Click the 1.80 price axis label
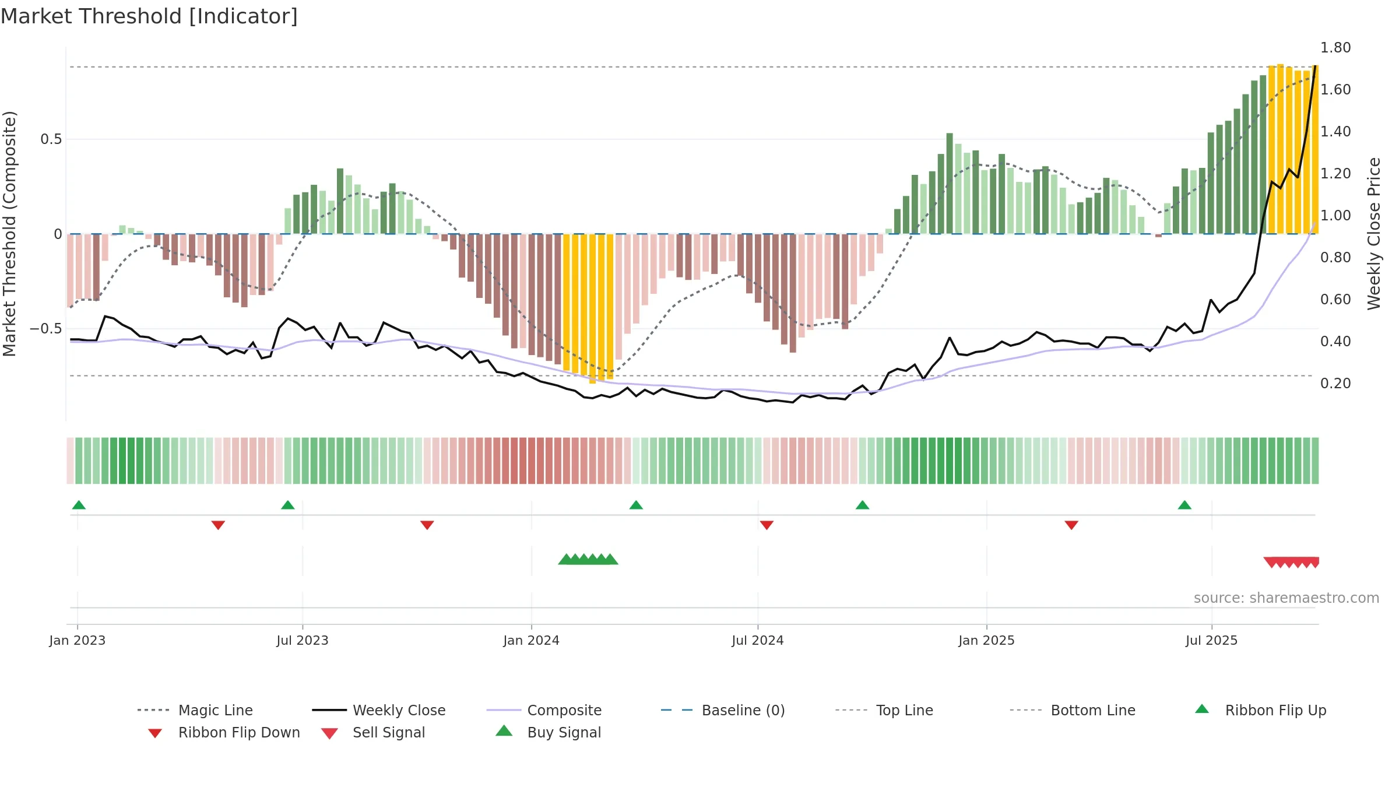 tap(1335, 48)
